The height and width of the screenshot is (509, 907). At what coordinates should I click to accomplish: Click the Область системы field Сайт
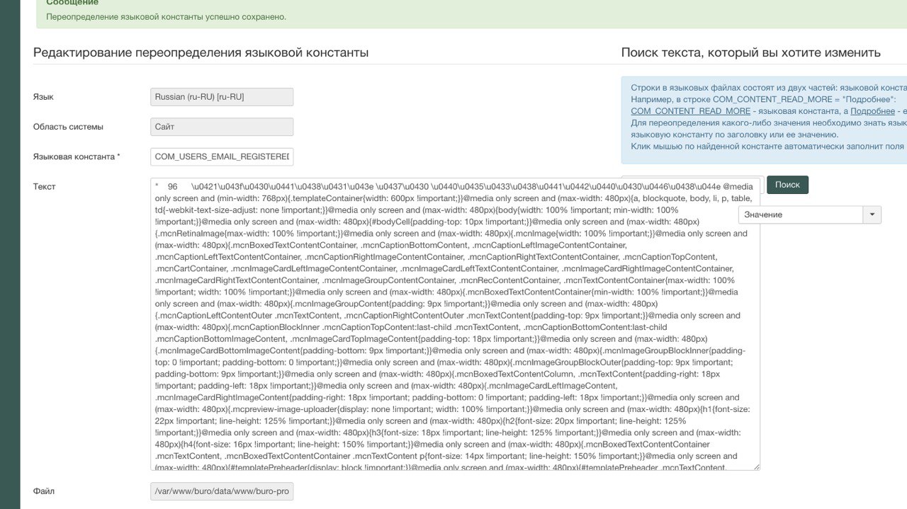[222, 127]
